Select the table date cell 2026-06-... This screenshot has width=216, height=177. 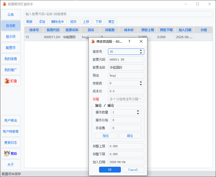[x=184, y=37]
